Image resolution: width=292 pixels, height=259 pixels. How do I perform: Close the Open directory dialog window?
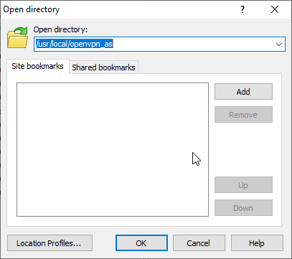tap(275, 9)
